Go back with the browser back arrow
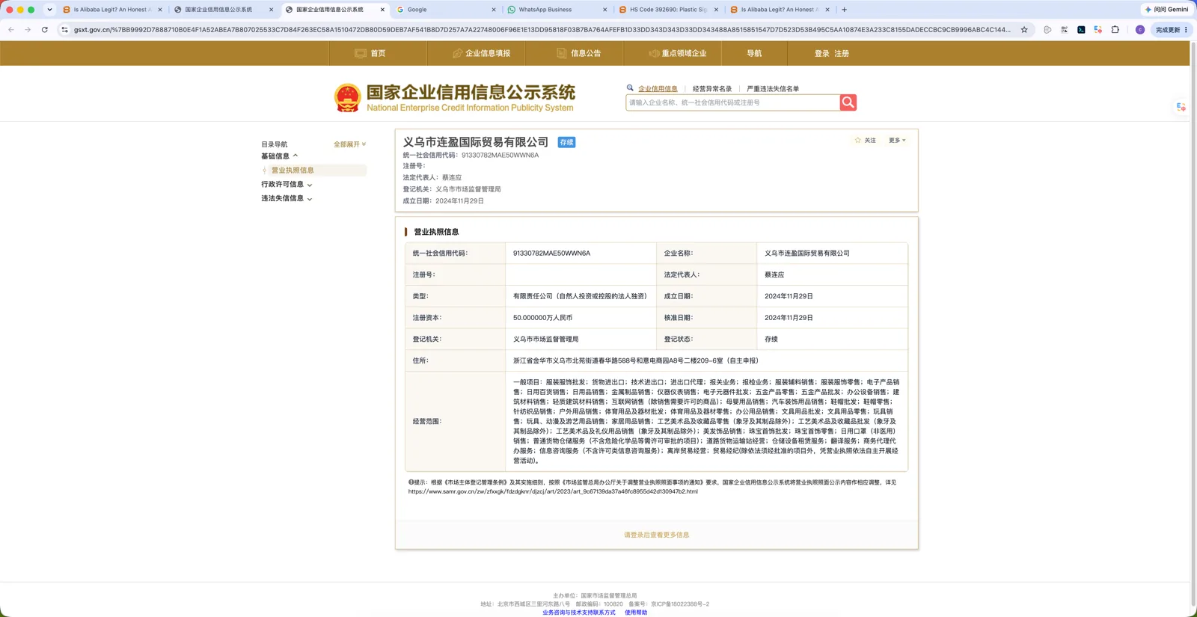The height and width of the screenshot is (617, 1197). (11, 30)
